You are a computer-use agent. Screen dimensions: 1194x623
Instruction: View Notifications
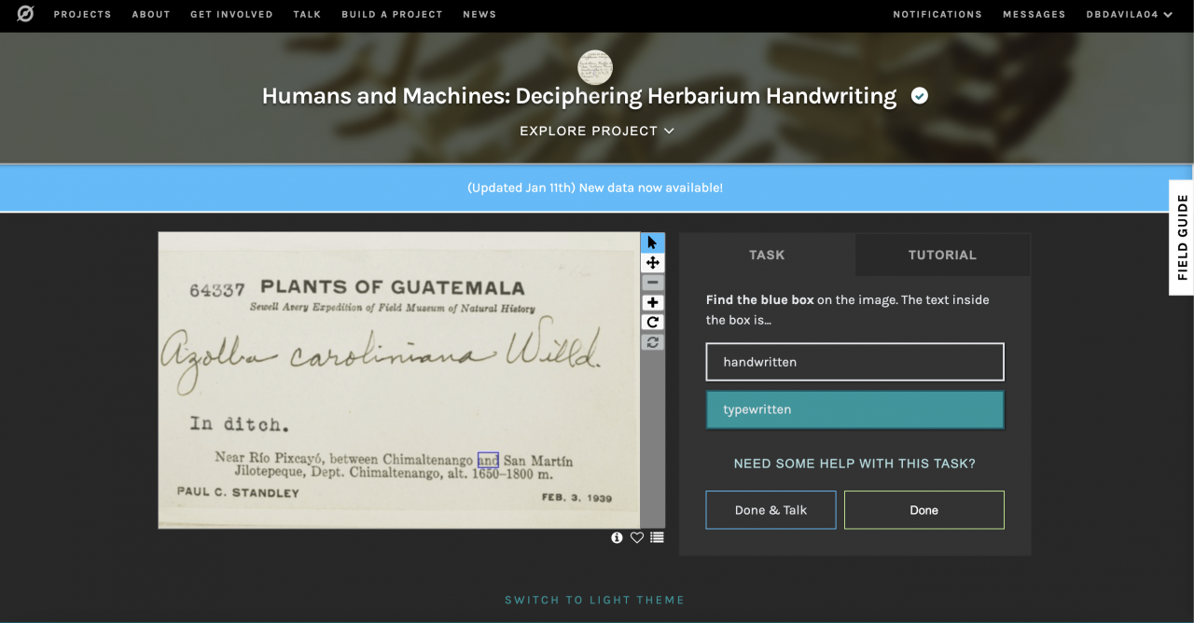click(x=937, y=14)
